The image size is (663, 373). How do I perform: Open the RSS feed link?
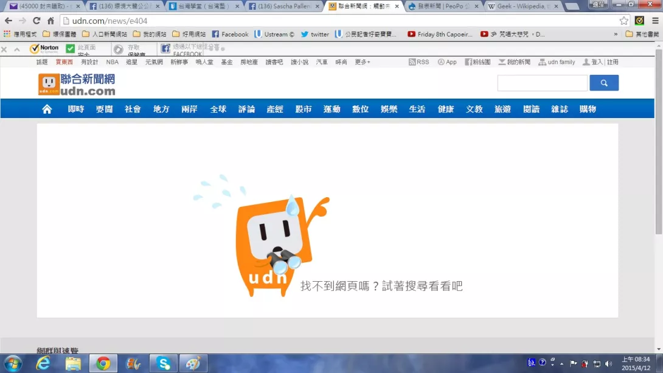418,61
